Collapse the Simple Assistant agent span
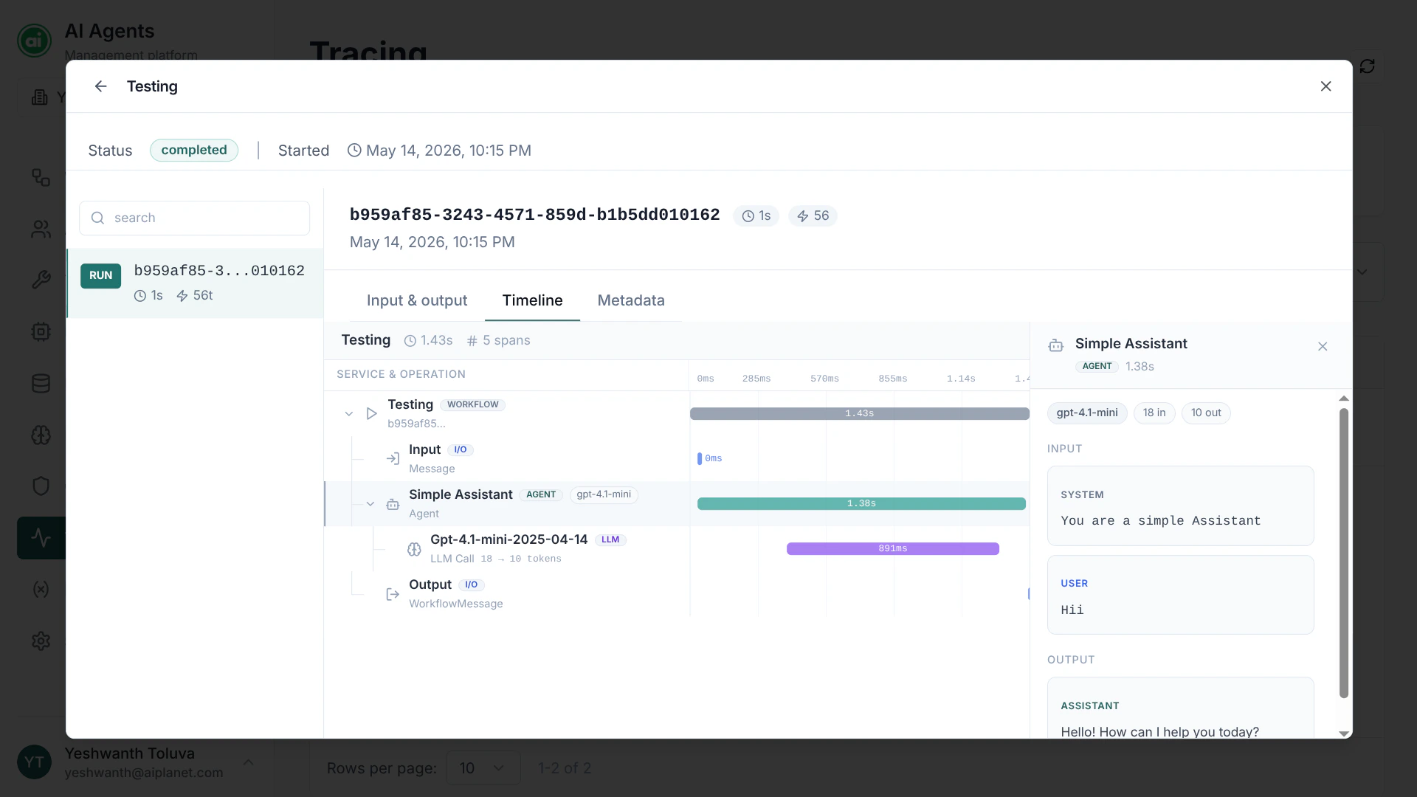 point(370,504)
